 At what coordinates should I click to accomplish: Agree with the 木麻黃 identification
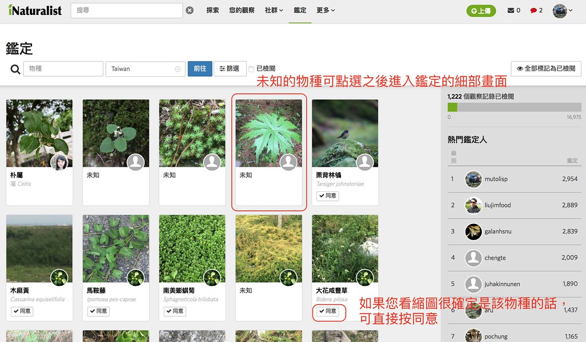click(x=22, y=311)
